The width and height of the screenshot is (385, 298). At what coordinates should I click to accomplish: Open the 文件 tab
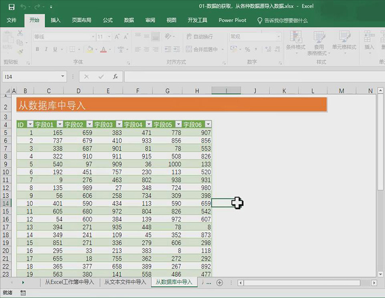click(11, 20)
